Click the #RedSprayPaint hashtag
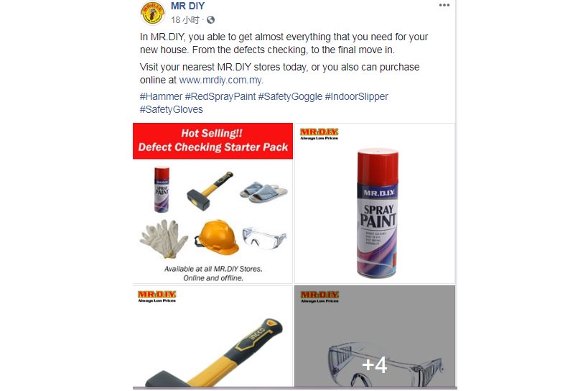Viewport: 588px width, 391px height. (x=220, y=96)
